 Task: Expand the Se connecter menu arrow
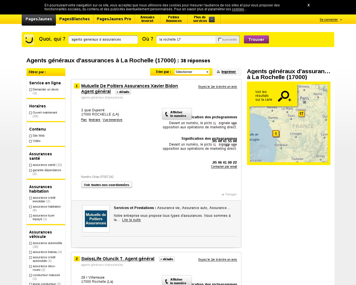(x=341, y=20)
